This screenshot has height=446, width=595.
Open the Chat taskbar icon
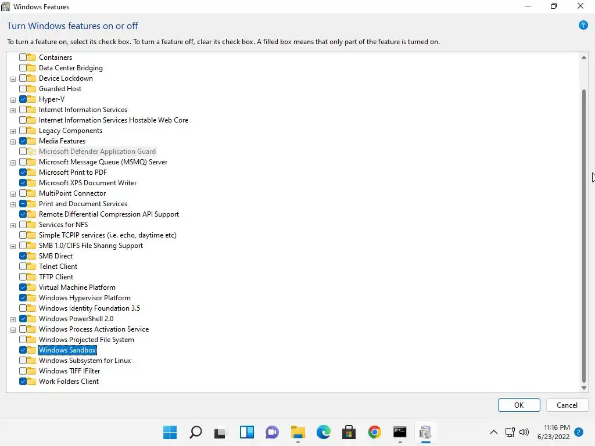(272, 432)
